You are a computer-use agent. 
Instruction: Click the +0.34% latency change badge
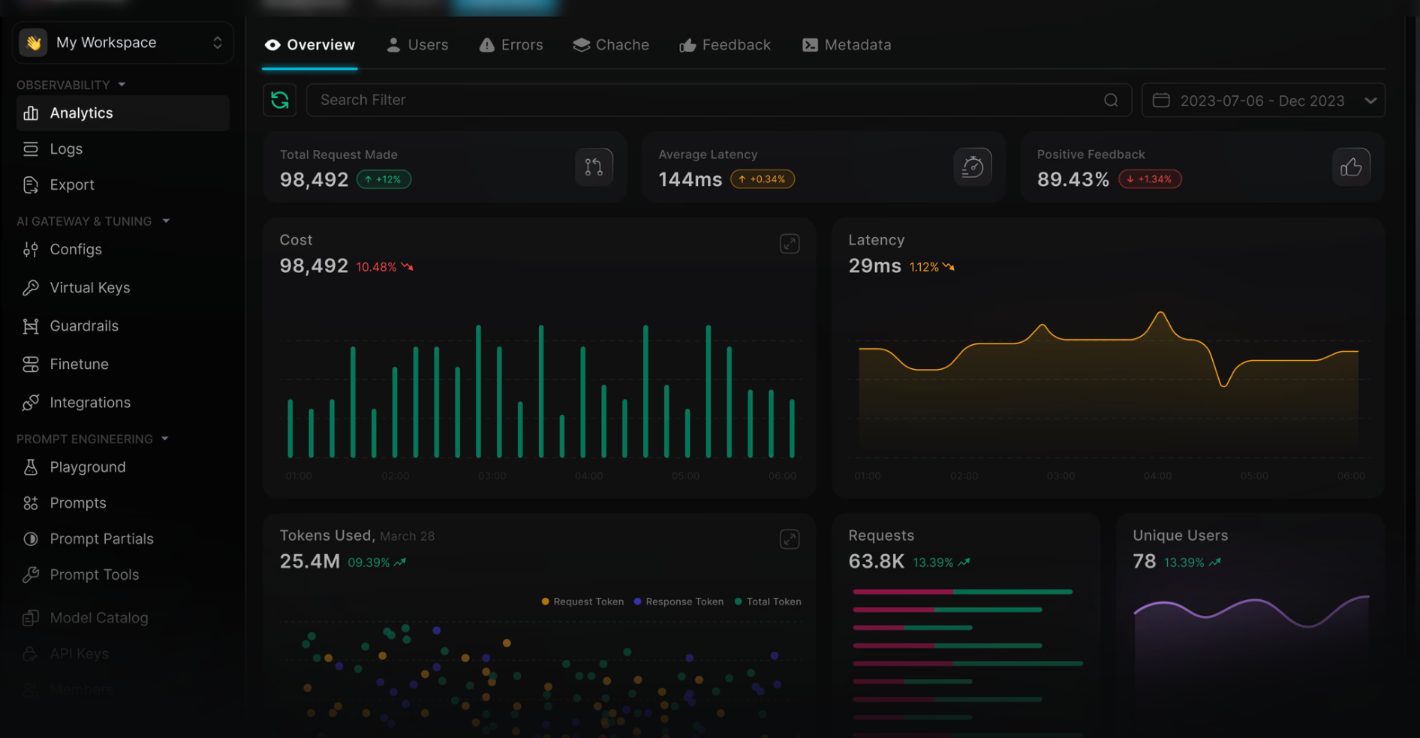coord(763,179)
